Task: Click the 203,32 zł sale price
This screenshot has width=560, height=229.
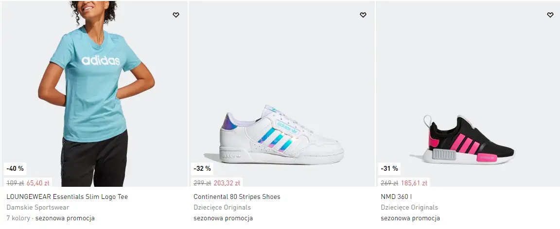Action: 227,183
